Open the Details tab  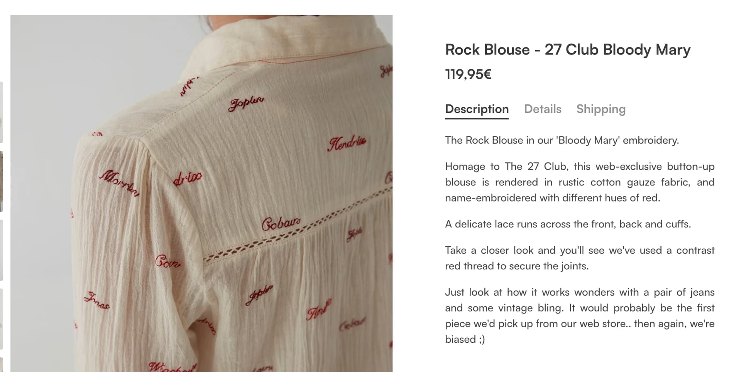point(542,109)
